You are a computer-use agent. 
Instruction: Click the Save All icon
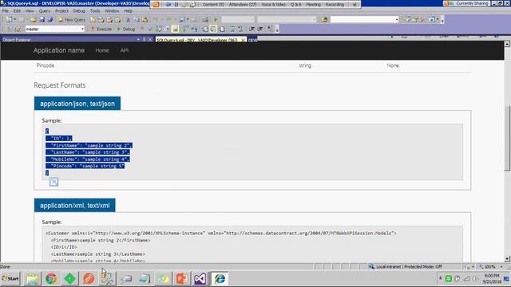[50, 19]
